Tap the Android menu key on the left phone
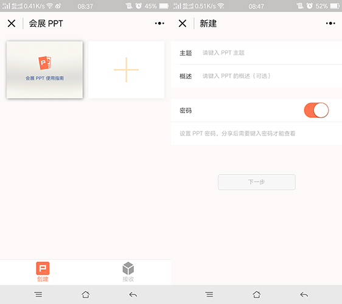Screen dimensions: 342x304 click(38, 295)
